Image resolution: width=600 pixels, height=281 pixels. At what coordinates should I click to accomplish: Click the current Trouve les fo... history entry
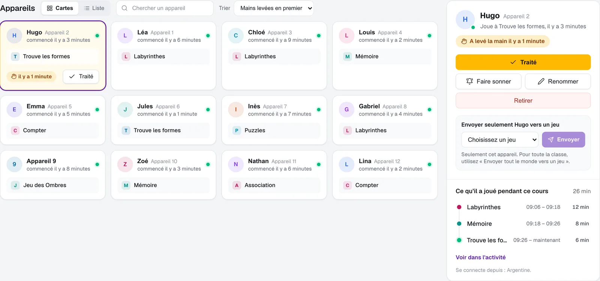click(x=523, y=240)
